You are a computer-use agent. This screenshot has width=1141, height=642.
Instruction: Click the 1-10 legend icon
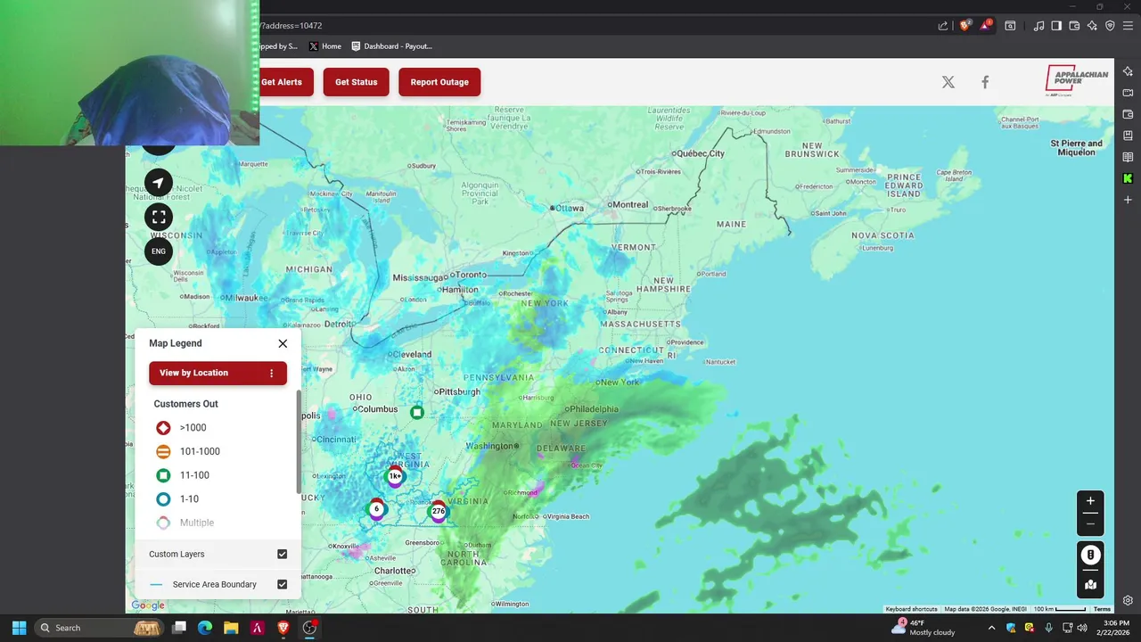pyautogui.click(x=163, y=499)
